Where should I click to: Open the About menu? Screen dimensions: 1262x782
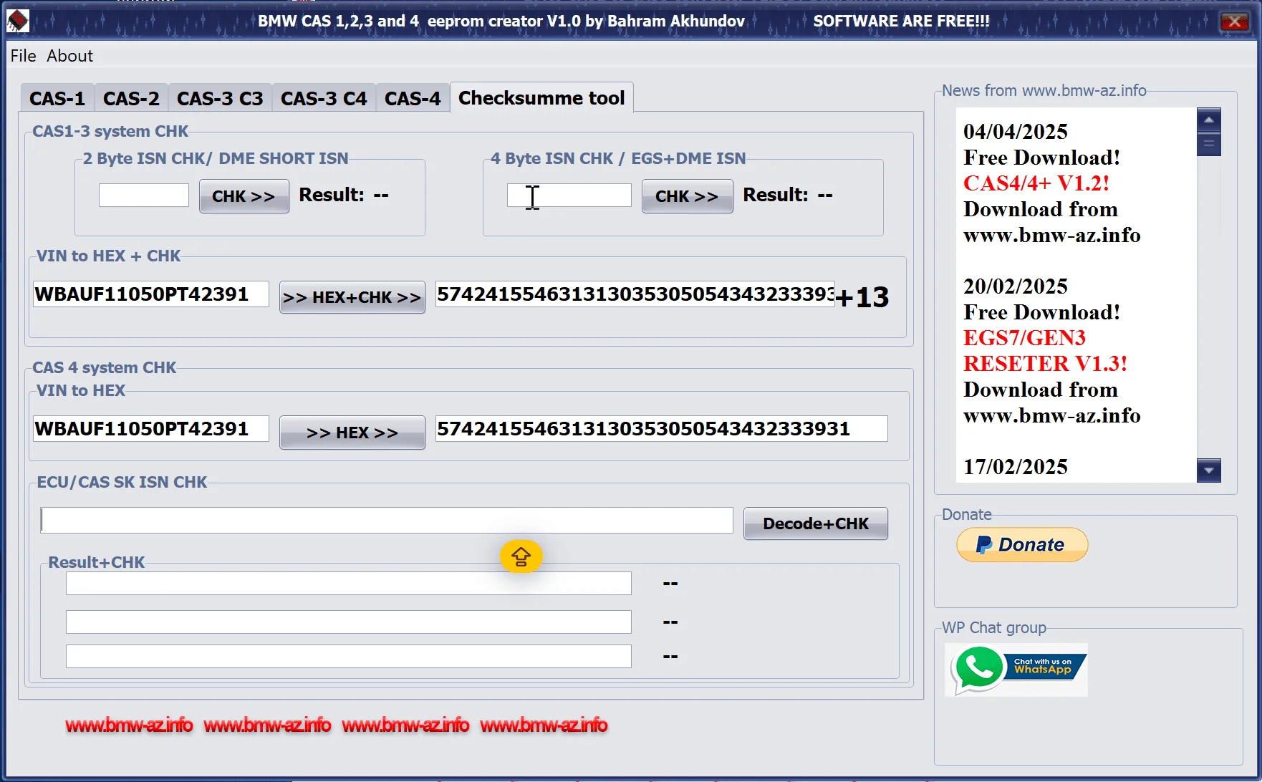click(x=70, y=56)
